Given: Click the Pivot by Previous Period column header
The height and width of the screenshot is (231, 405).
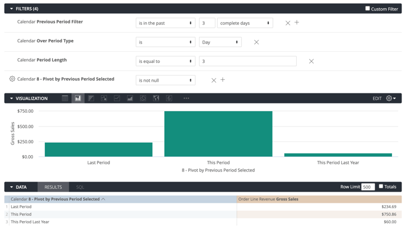Looking at the screenshot, I should coord(121,199).
